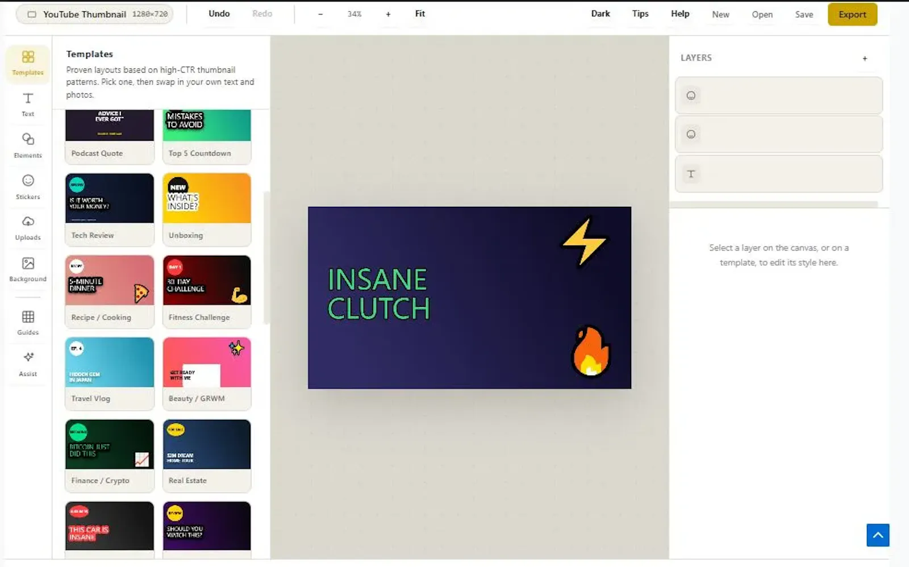The width and height of the screenshot is (909, 567).
Task: Toggle the Guides grid tool
Action: coord(28,323)
